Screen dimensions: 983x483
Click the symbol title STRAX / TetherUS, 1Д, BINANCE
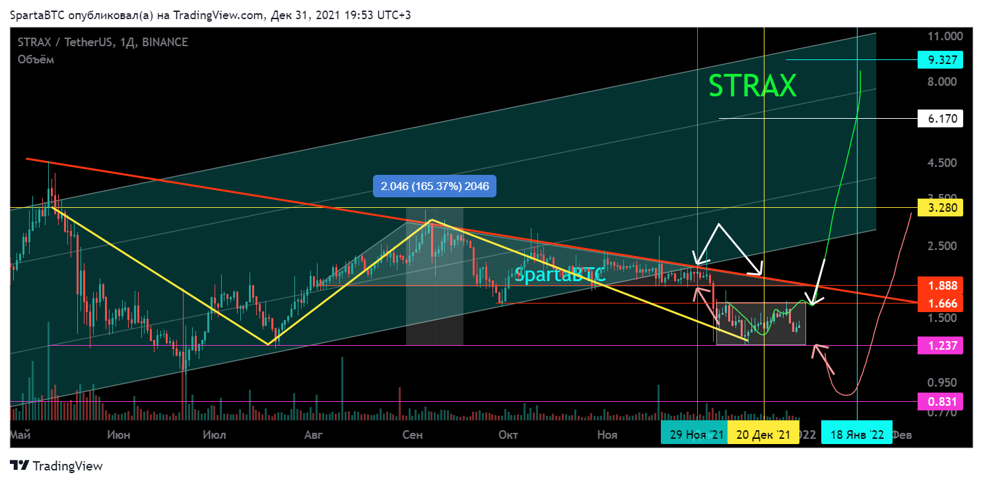pyautogui.click(x=103, y=42)
